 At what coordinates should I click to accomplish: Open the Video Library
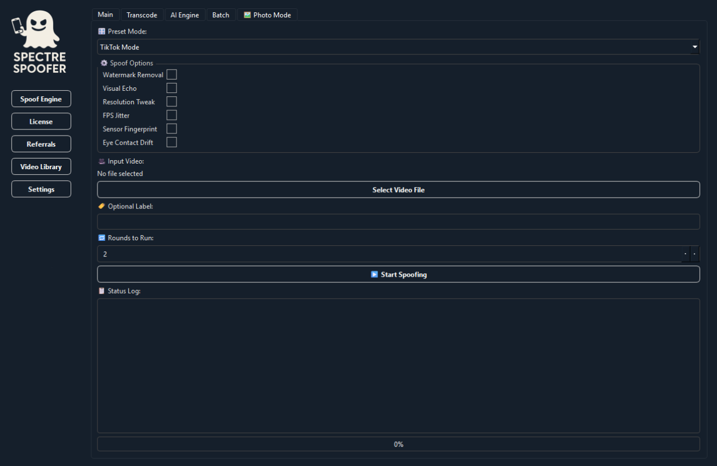click(41, 167)
